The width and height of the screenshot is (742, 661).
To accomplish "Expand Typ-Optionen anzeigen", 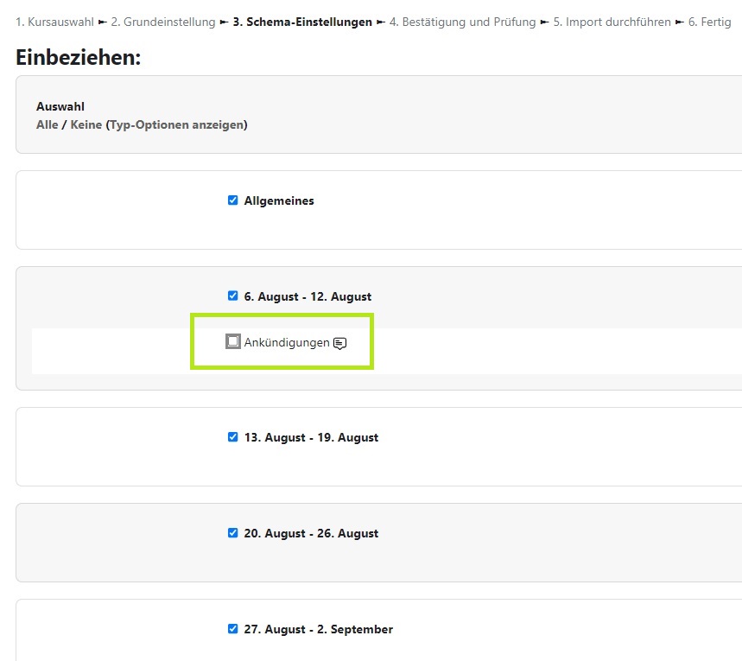I will [176, 124].
